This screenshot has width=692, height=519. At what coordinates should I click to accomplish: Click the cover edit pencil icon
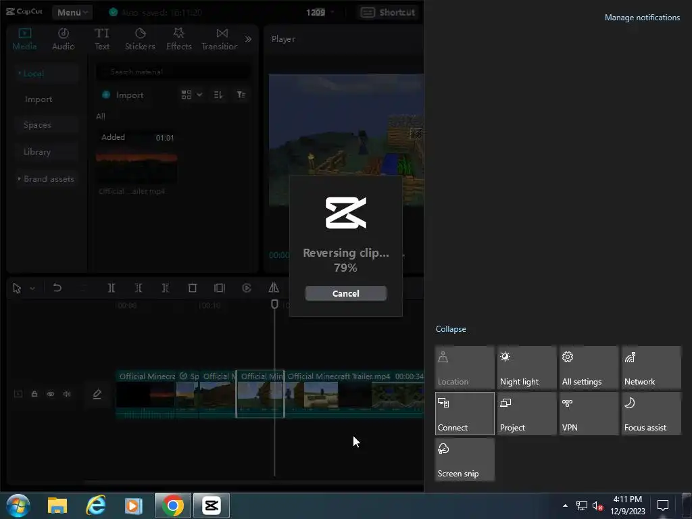tap(97, 394)
